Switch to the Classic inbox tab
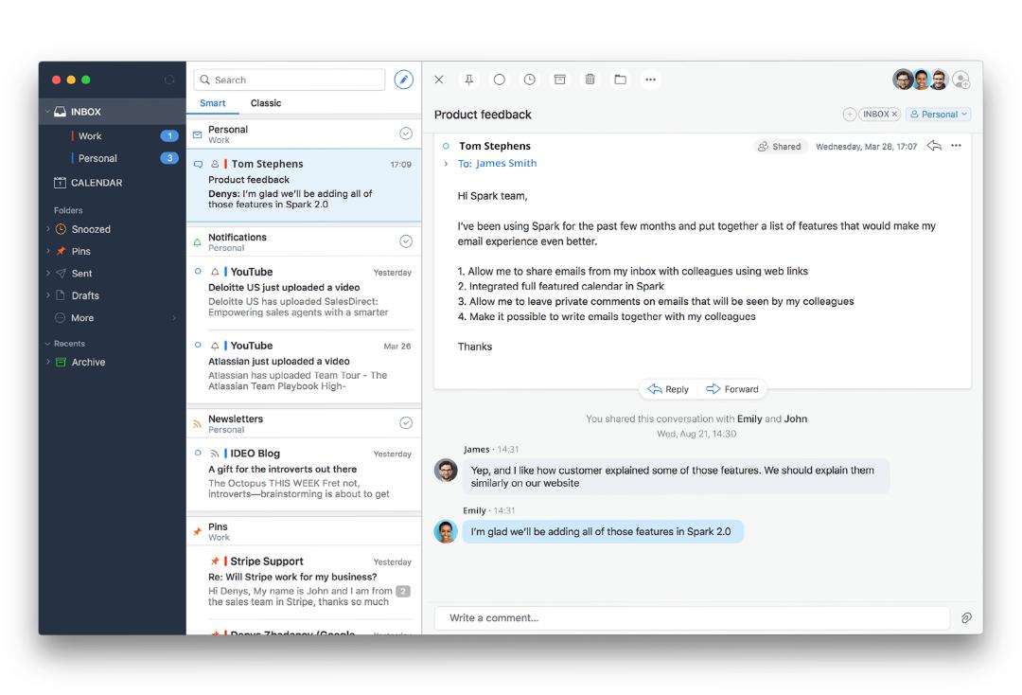1022x695 pixels. coord(266,103)
